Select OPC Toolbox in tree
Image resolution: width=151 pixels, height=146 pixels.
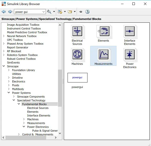pyautogui.click(x=15, y=40)
